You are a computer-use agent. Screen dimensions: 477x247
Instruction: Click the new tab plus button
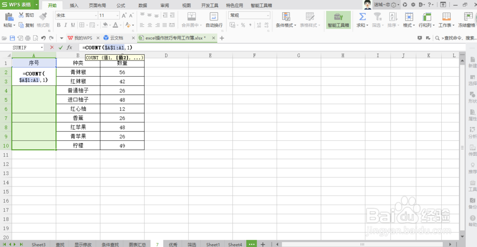222,38
